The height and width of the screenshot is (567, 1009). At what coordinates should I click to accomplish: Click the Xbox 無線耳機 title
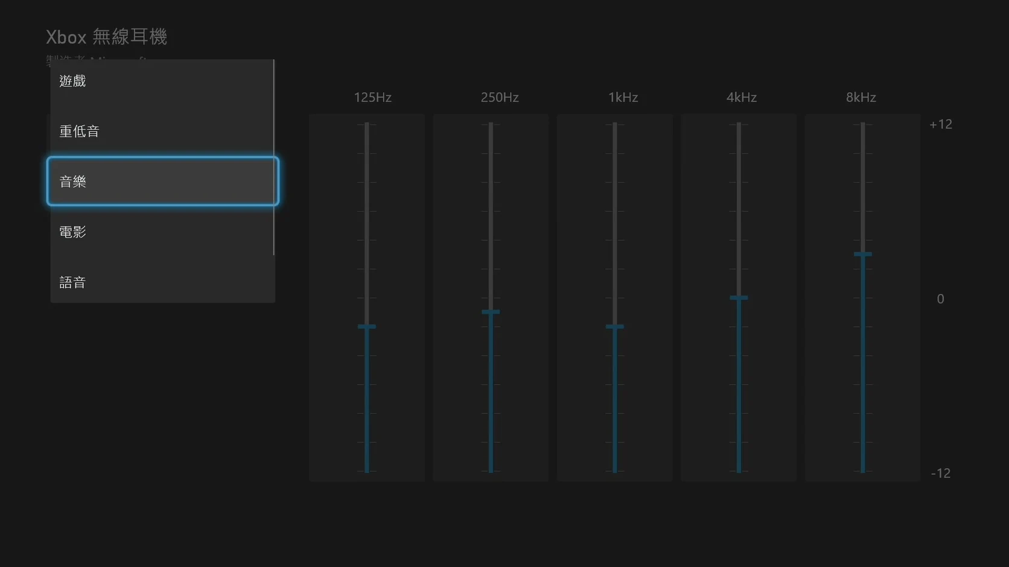click(x=107, y=37)
